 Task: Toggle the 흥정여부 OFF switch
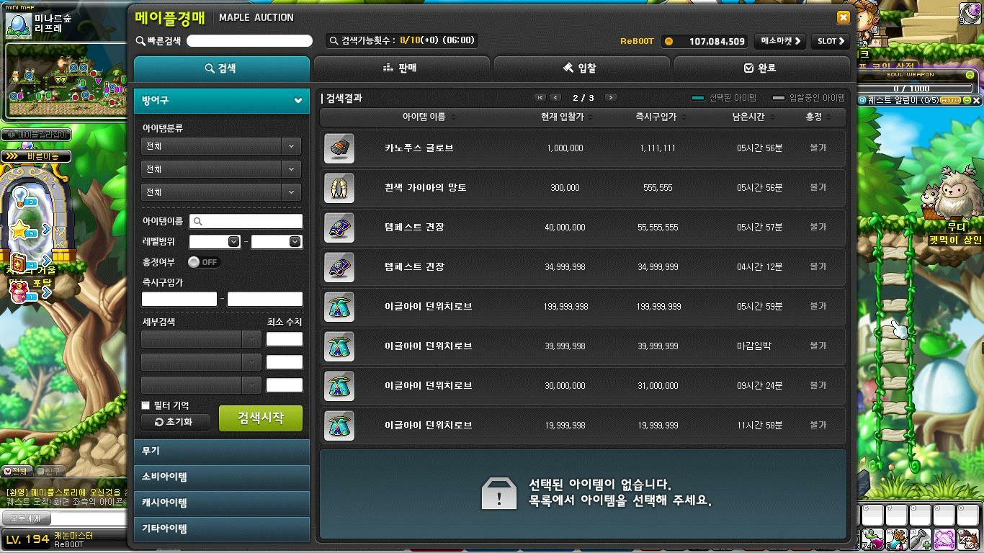[x=204, y=262]
